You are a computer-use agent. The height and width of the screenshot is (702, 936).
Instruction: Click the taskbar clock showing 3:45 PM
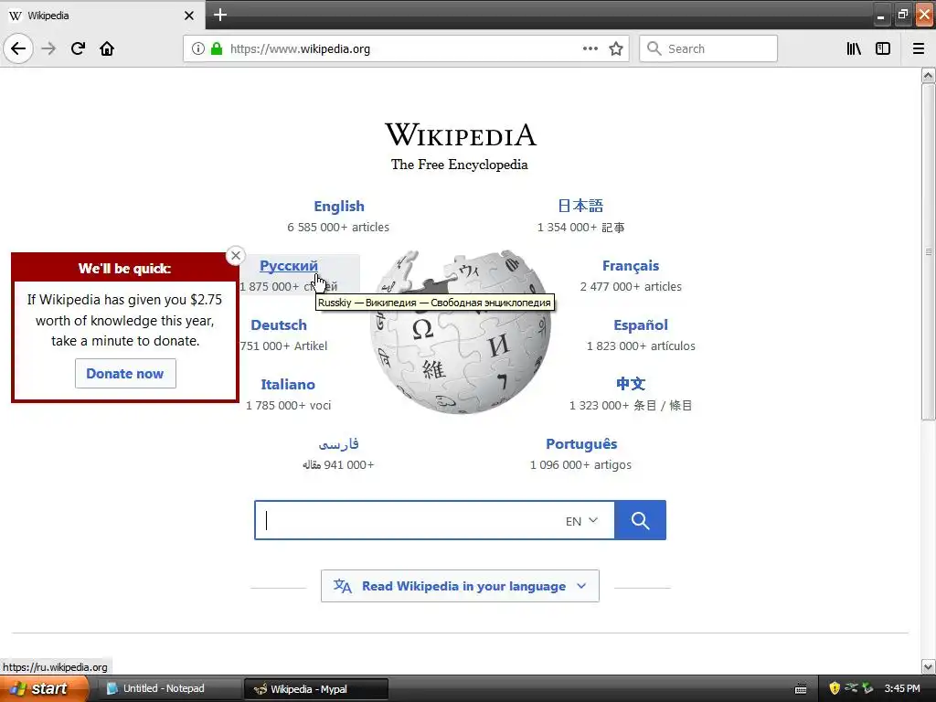902,689
